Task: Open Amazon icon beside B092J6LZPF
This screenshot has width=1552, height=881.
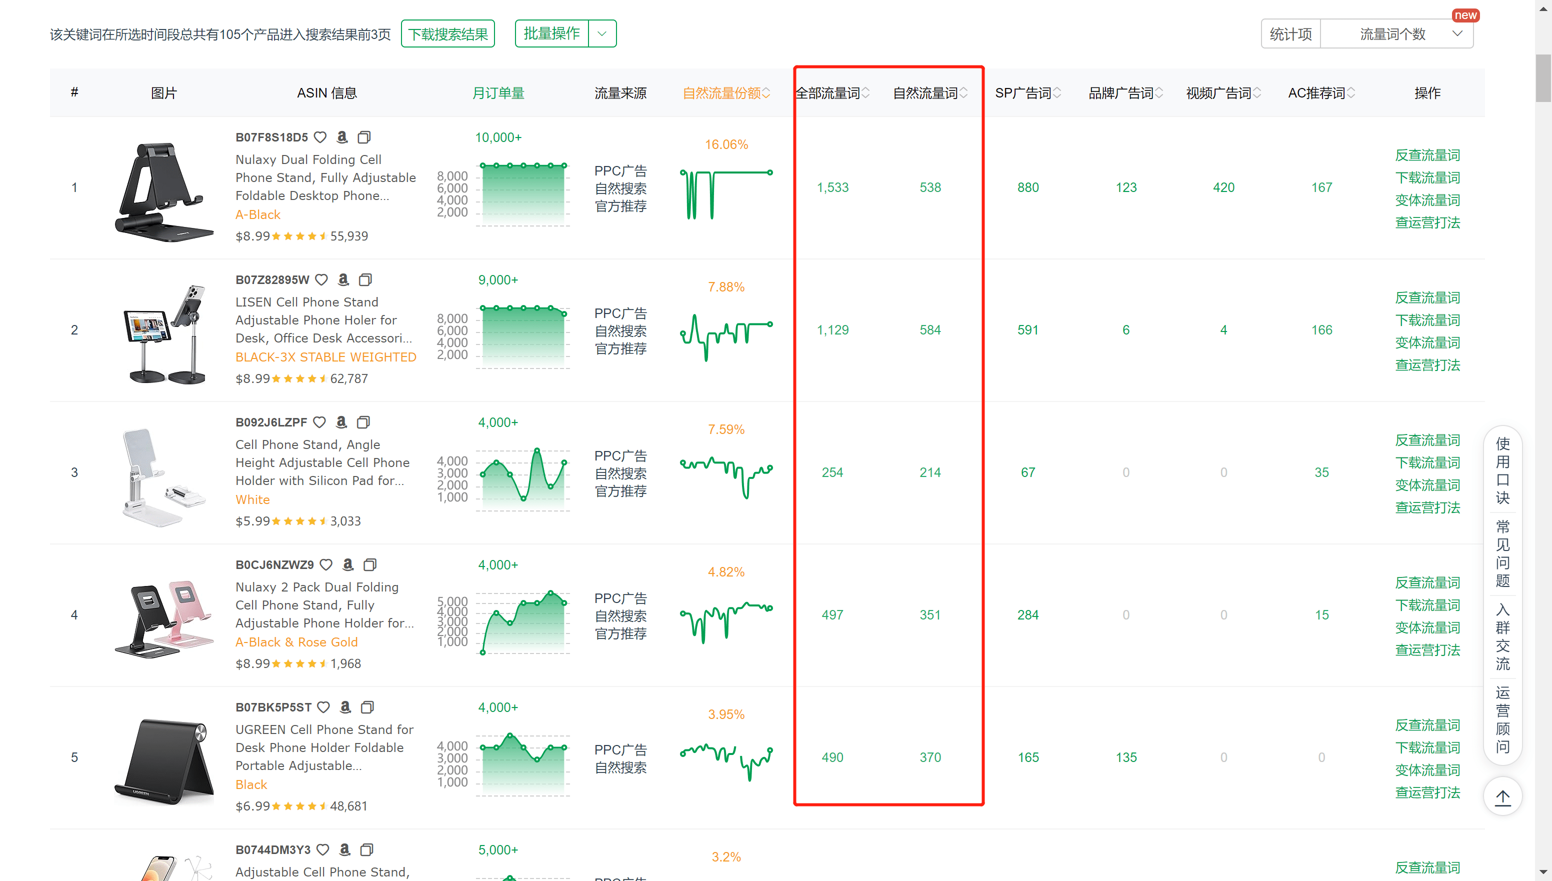Action: point(341,422)
